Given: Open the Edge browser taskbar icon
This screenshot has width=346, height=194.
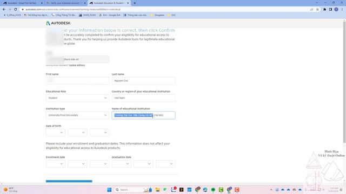Looking at the screenshot, I should pyautogui.click(x=205, y=190).
